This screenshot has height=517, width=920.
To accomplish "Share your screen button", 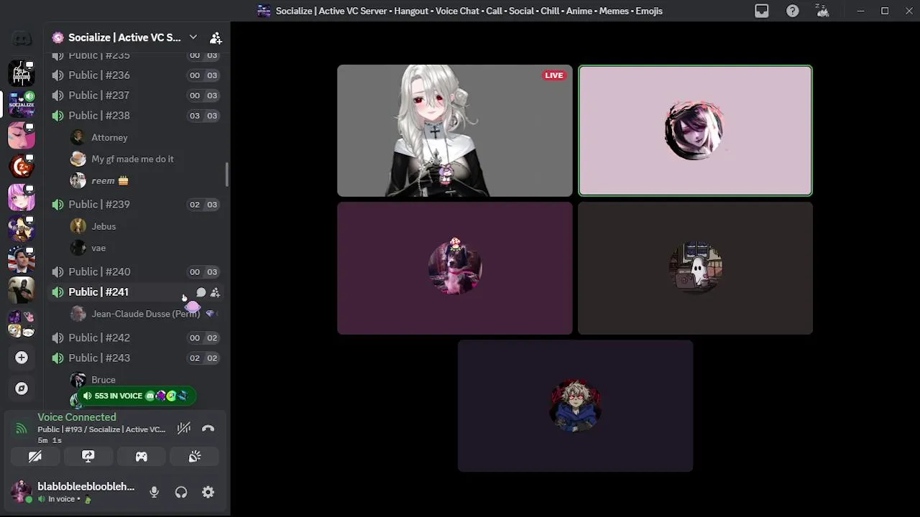I will coord(88,456).
